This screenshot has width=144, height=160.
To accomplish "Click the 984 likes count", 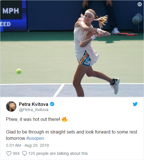I will coord(16,153).
